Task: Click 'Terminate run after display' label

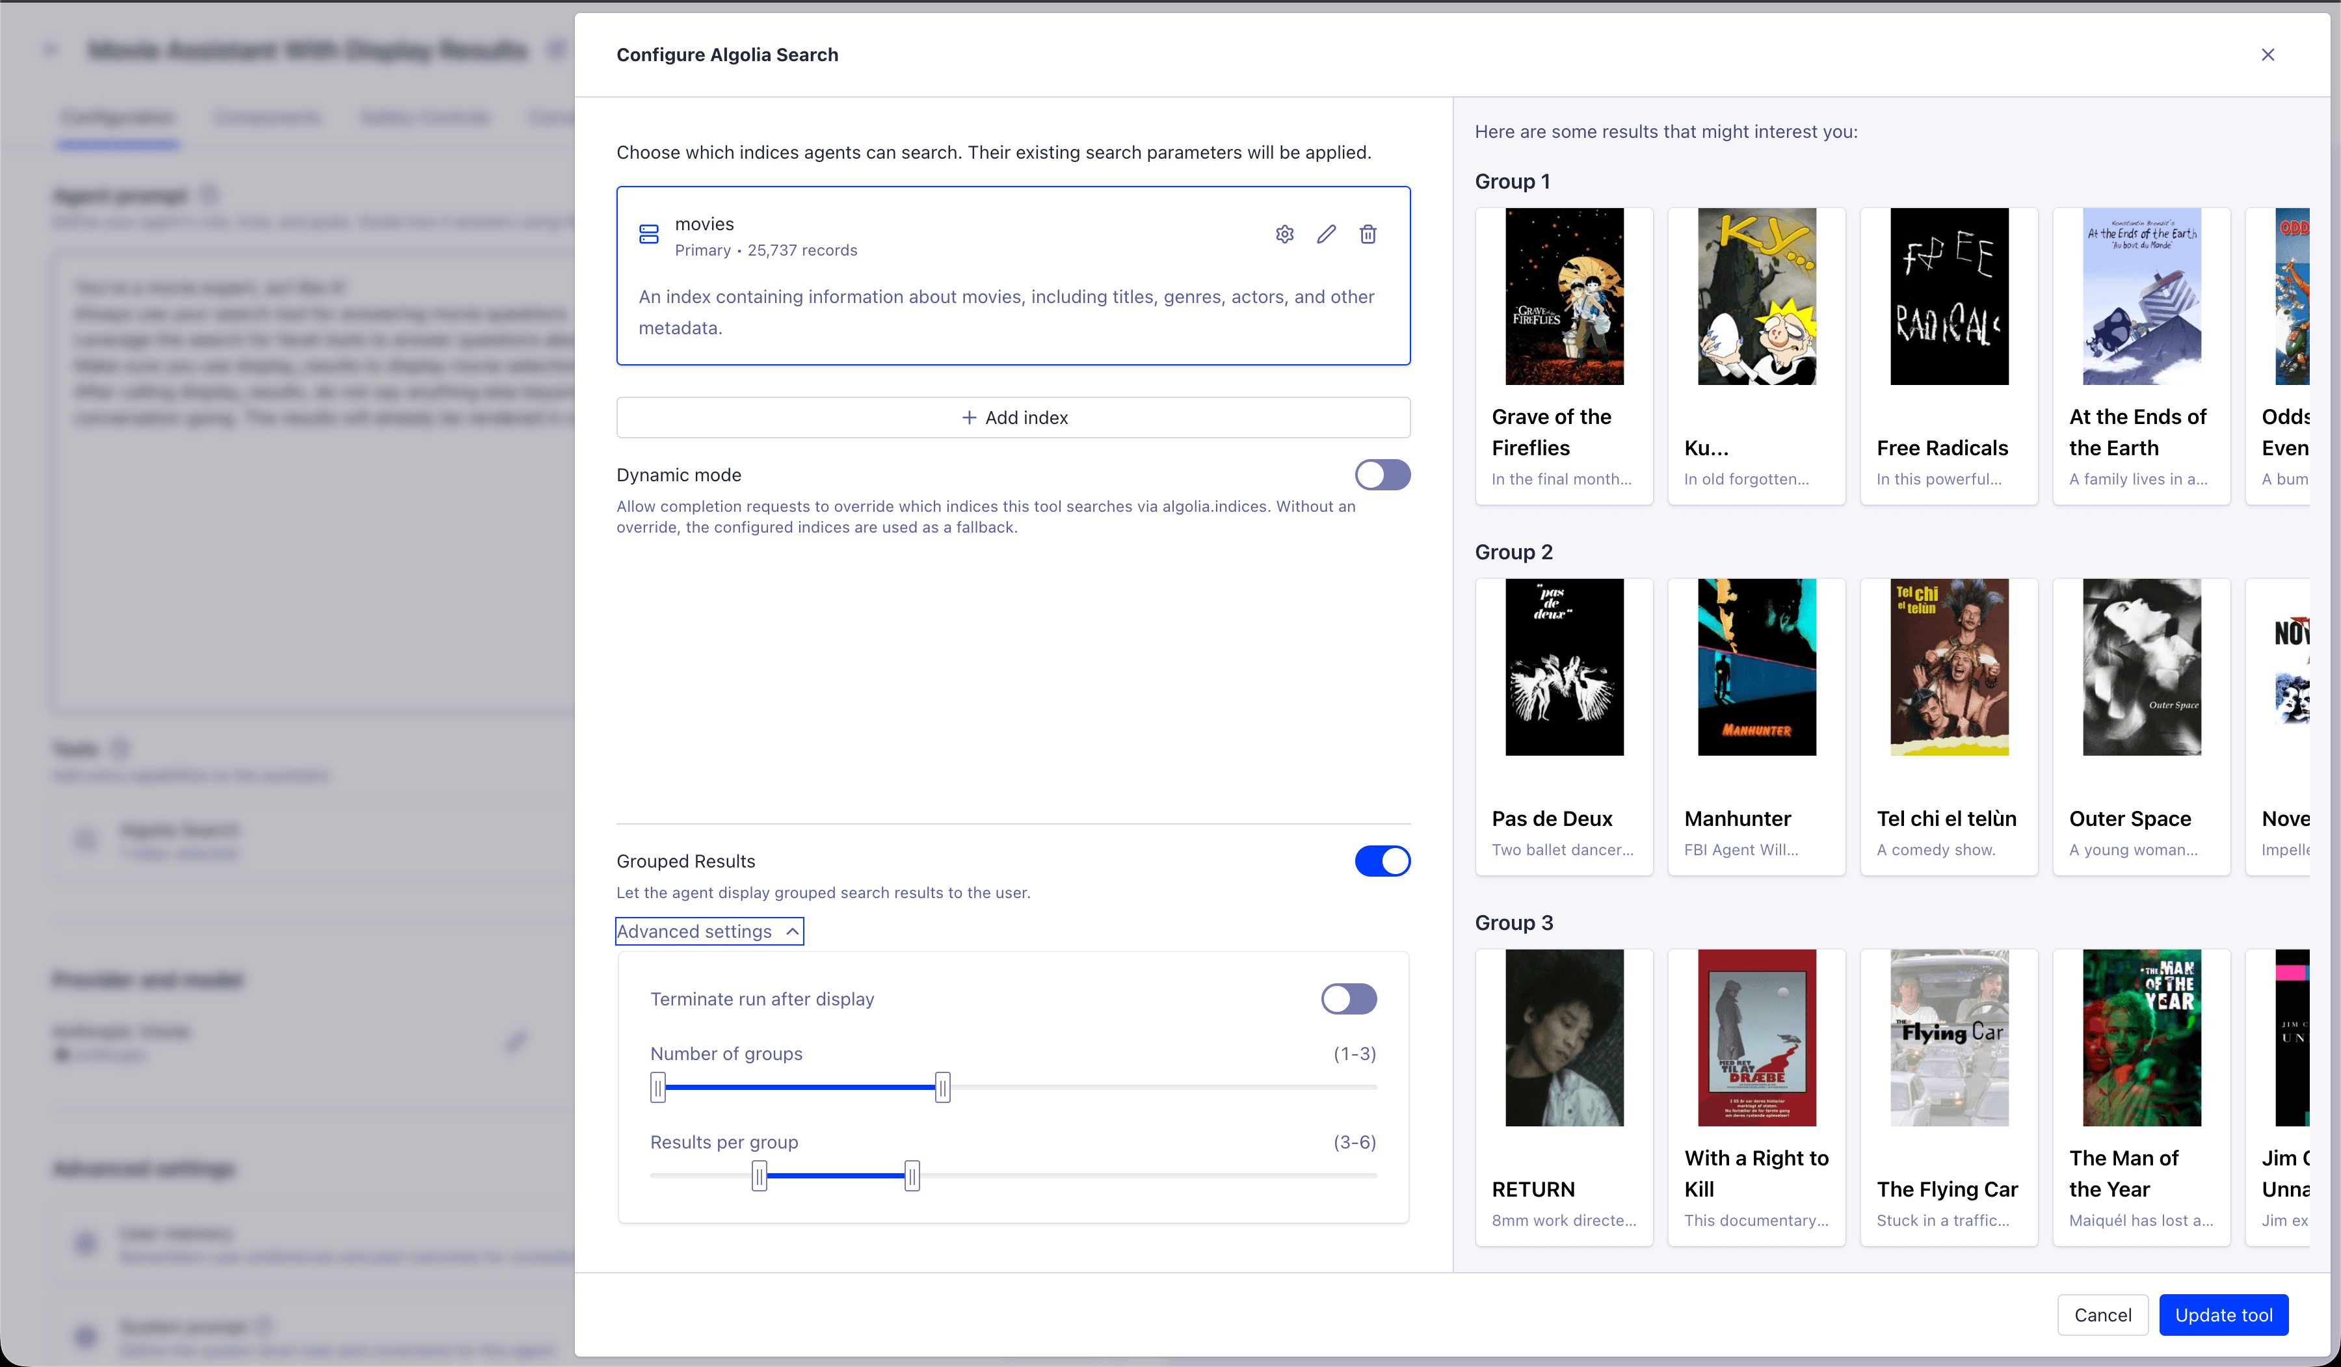Action: [761, 999]
